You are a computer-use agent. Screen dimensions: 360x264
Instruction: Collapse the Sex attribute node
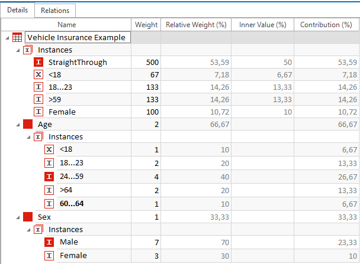pyautogui.click(x=17, y=217)
